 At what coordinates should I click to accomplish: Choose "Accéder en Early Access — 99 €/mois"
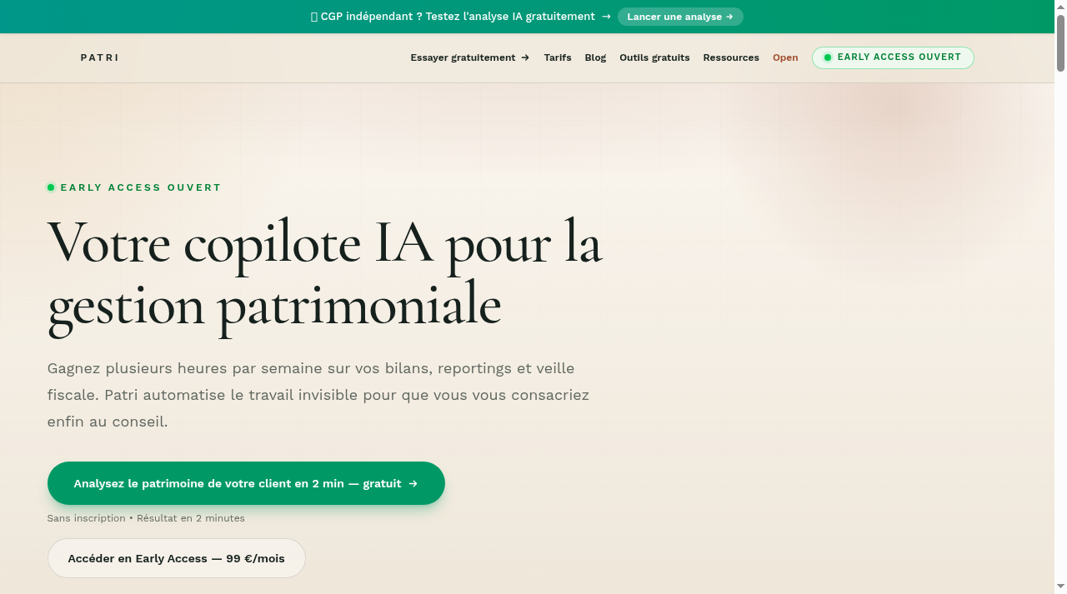(176, 558)
